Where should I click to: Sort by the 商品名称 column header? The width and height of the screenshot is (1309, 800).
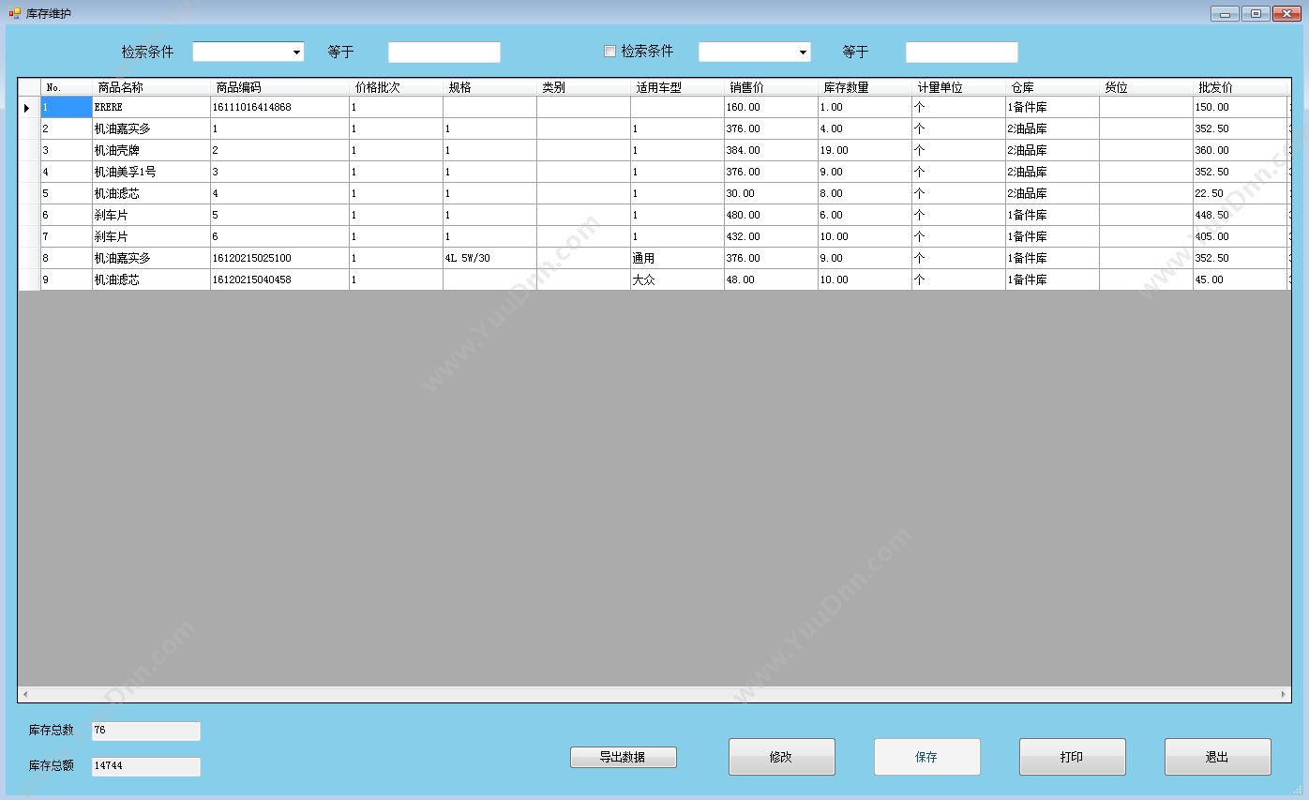click(x=152, y=87)
